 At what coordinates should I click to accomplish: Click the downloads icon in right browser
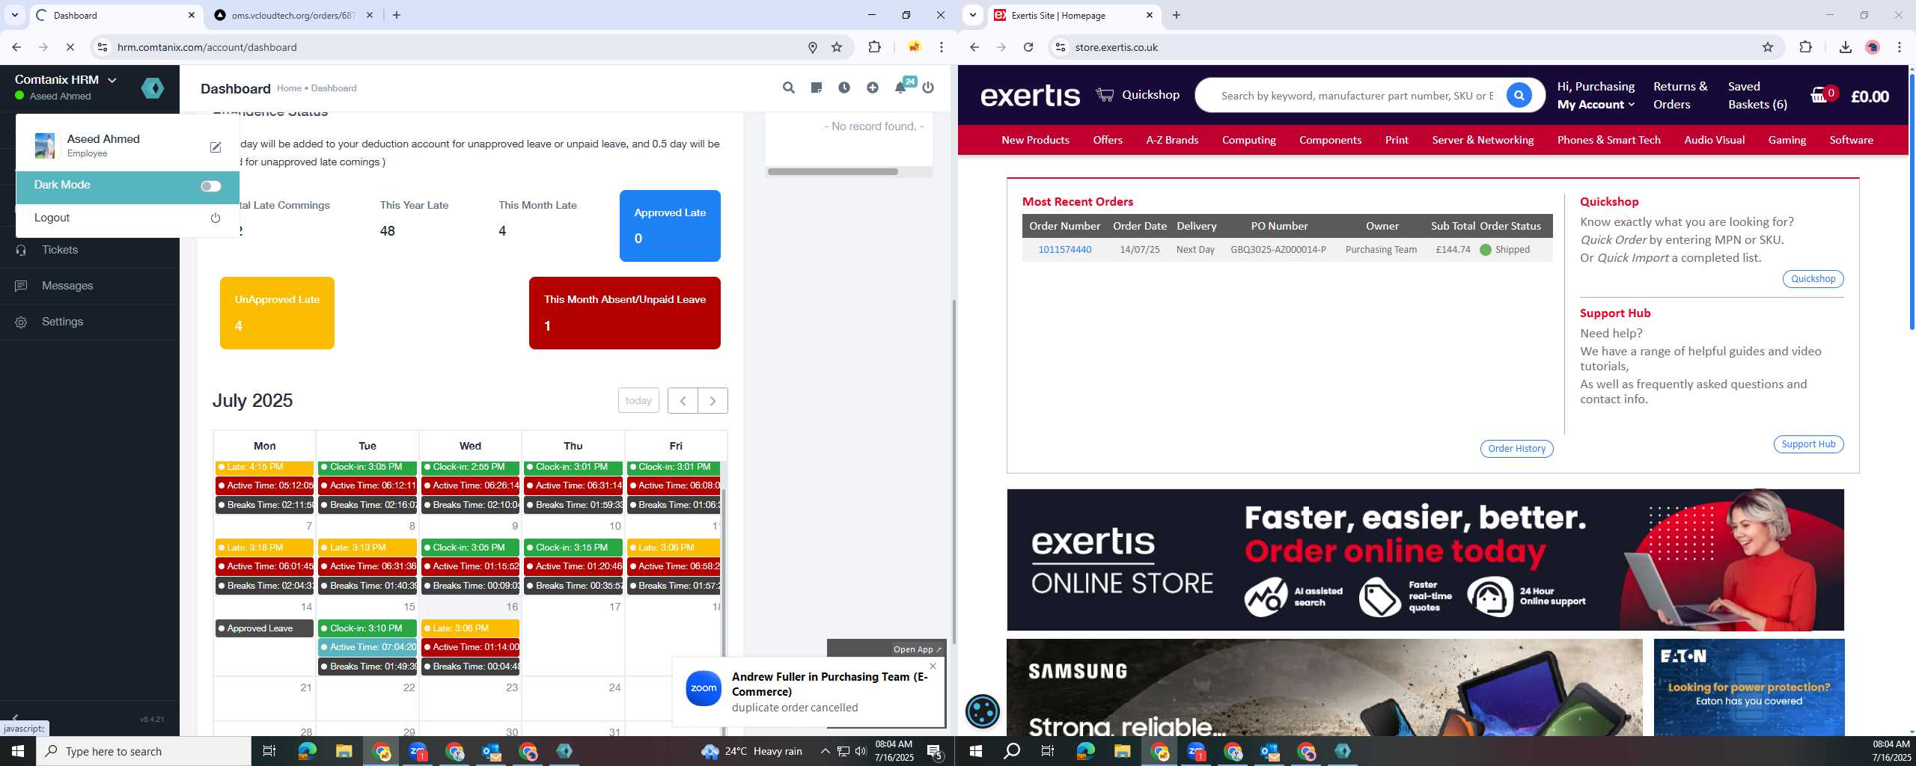(1845, 47)
